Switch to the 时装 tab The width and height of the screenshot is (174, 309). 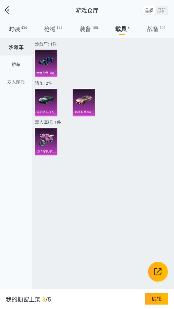[x=18, y=29]
